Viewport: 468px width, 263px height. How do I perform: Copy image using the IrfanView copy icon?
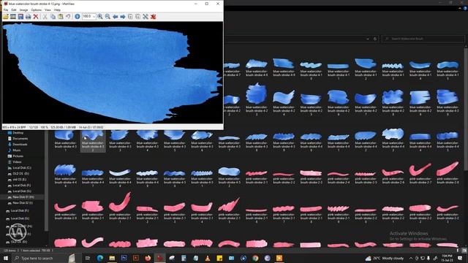53,17
